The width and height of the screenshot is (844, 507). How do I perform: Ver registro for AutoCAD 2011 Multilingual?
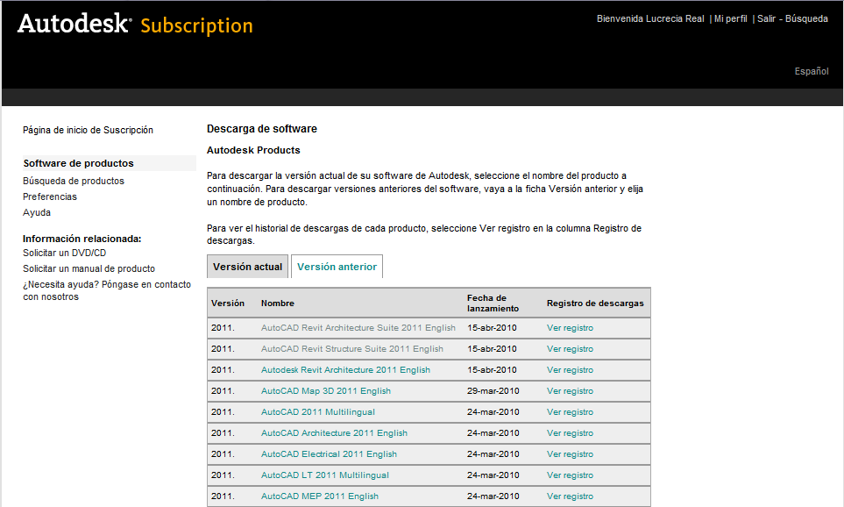tap(570, 411)
